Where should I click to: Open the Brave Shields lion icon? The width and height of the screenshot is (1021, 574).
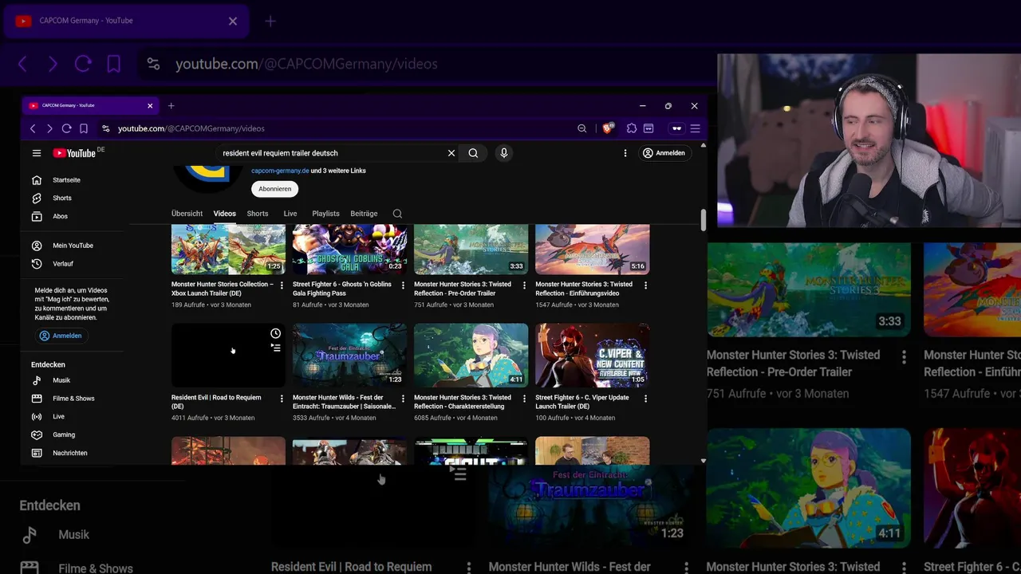click(x=608, y=128)
